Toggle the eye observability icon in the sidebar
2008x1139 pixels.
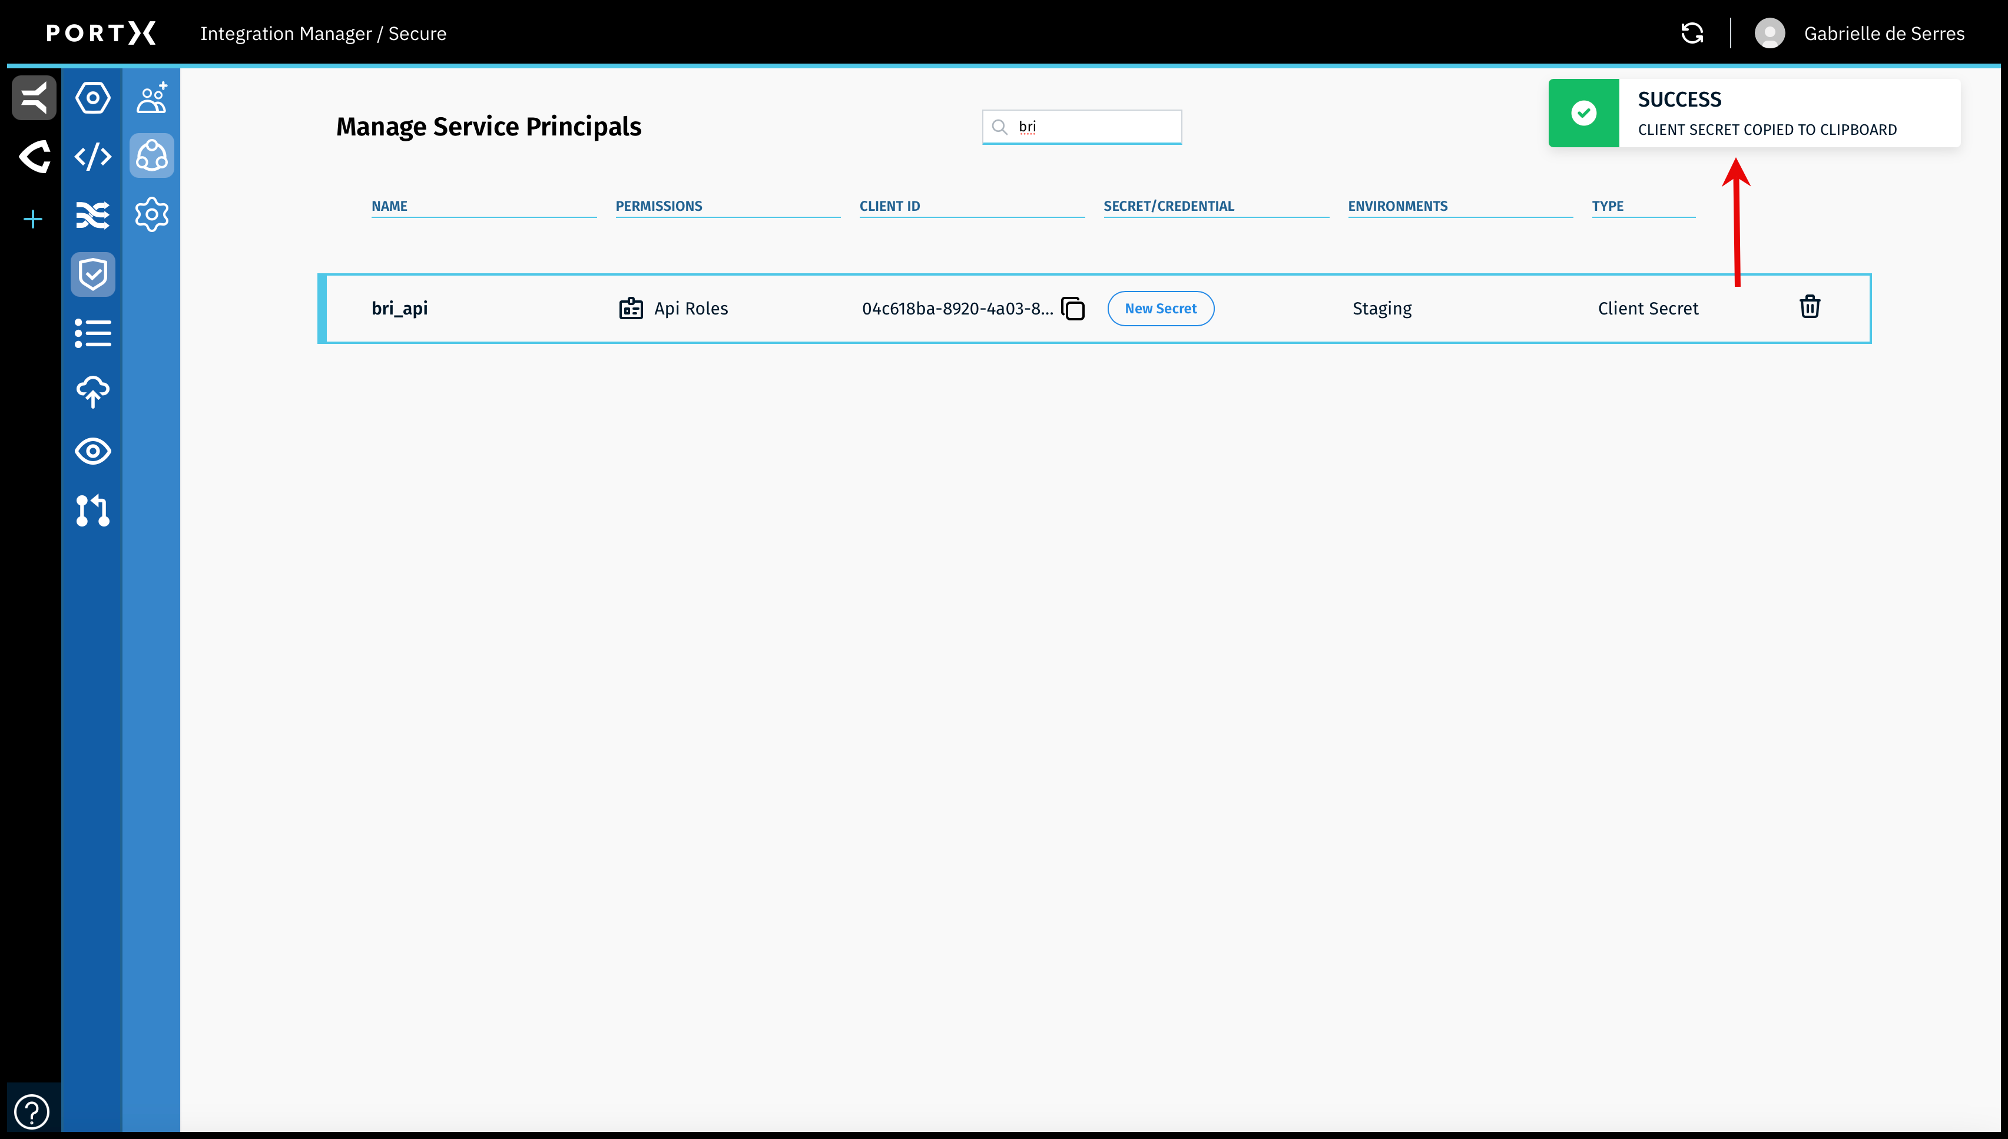(x=92, y=451)
